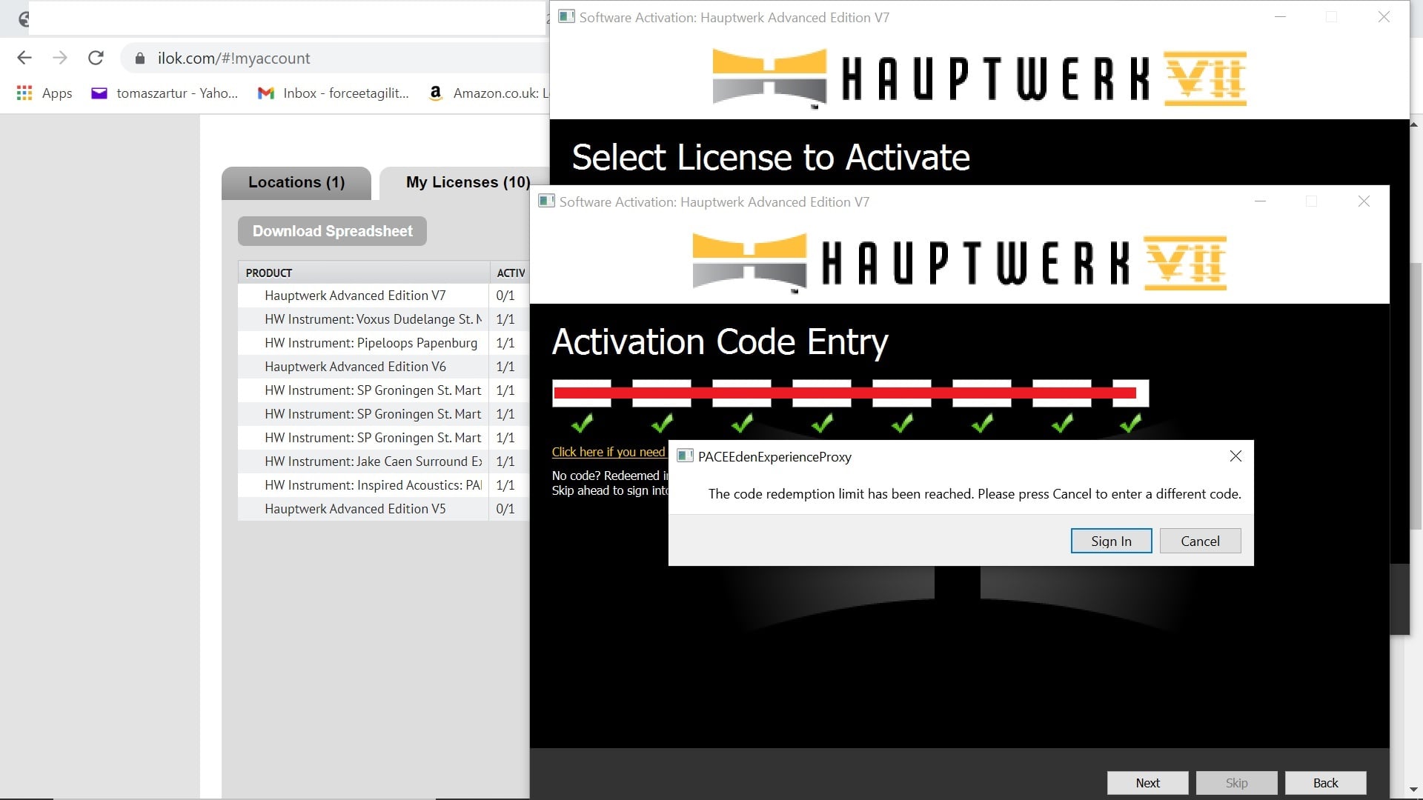Select the HW Instrument: Voxus Dudelange row

coord(383,319)
